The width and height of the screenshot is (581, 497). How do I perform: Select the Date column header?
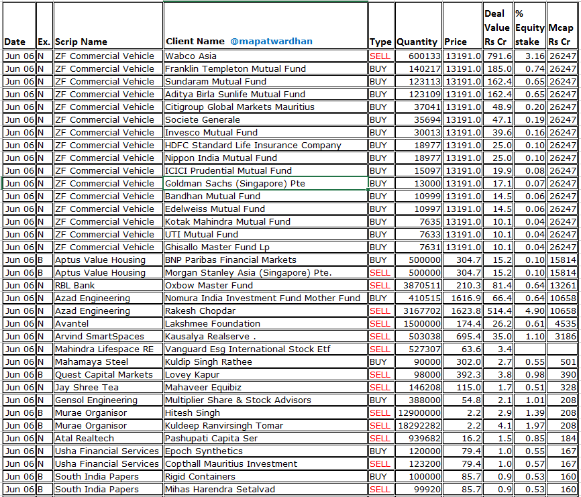[19, 25]
